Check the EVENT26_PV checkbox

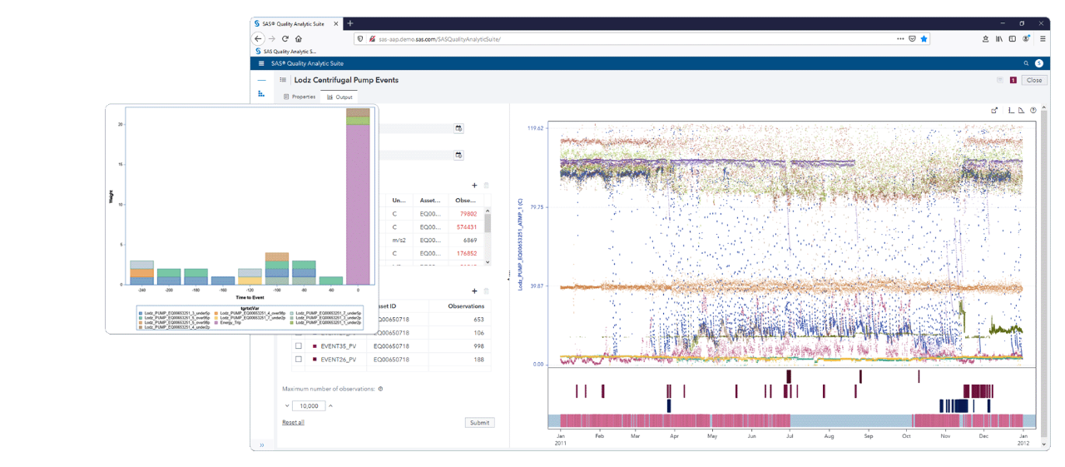pos(299,359)
